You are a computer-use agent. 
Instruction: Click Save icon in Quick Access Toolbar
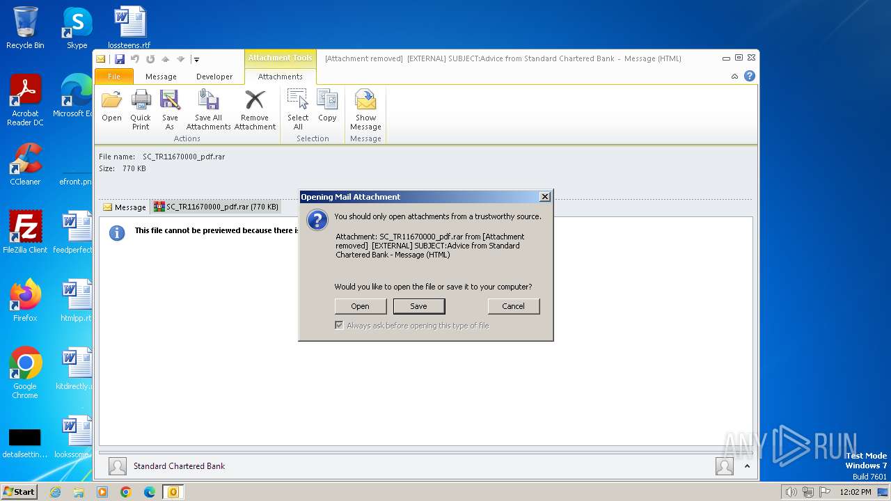pyautogui.click(x=120, y=59)
